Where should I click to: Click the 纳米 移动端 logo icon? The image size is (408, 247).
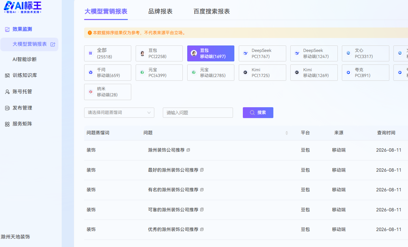91,92
